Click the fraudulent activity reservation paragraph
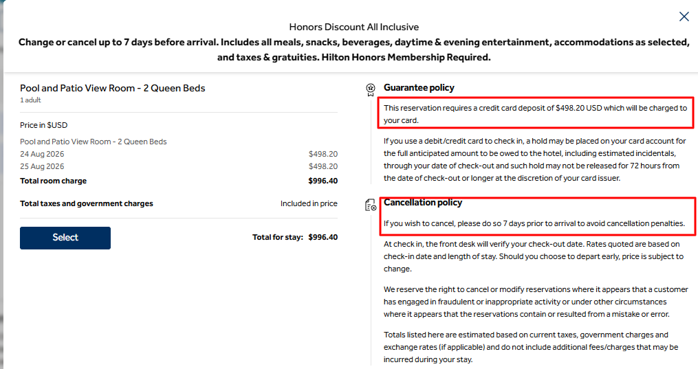The image size is (698, 369). coord(536,302)
